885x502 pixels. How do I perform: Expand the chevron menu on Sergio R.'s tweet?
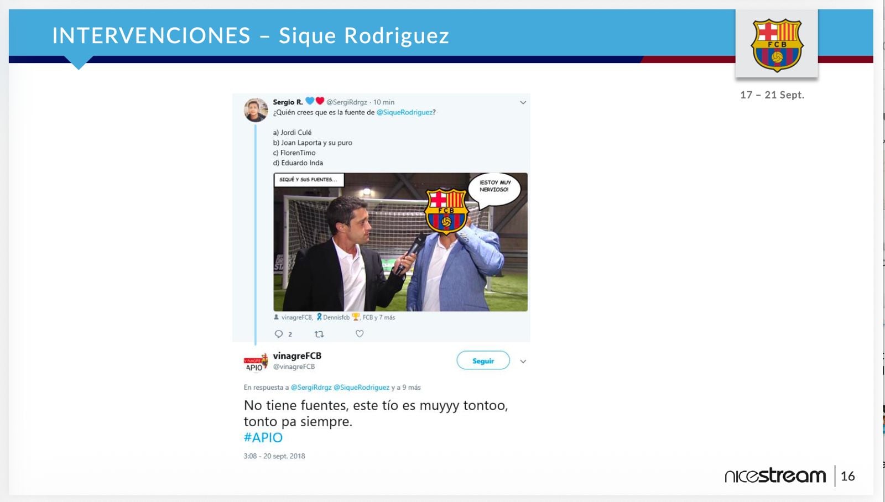click(523, 103)
